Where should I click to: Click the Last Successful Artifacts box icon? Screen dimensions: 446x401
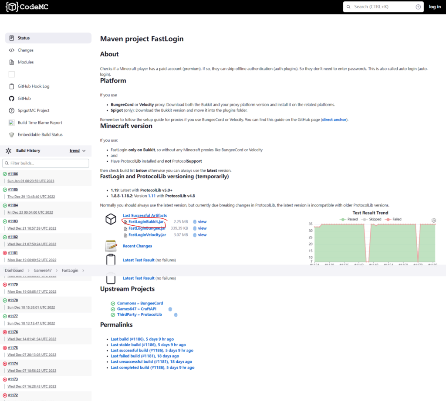coord(111,219)
